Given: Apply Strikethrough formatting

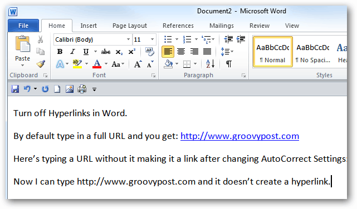Looking at the screenshot, I should click(106, 52).
